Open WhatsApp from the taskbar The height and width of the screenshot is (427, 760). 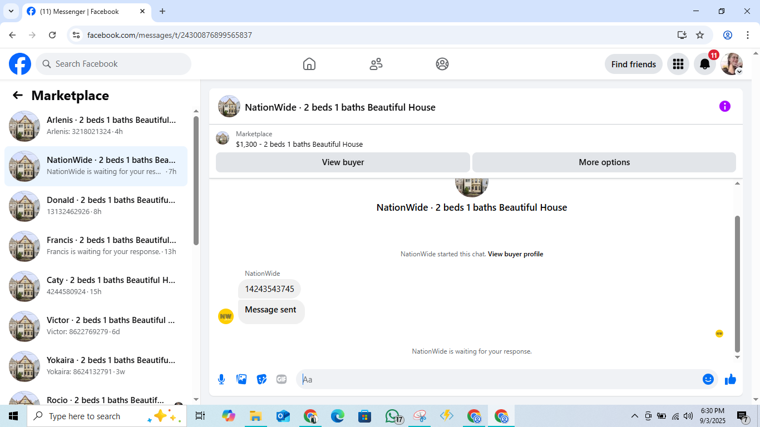pyautogui.click(x=393, y=416)
